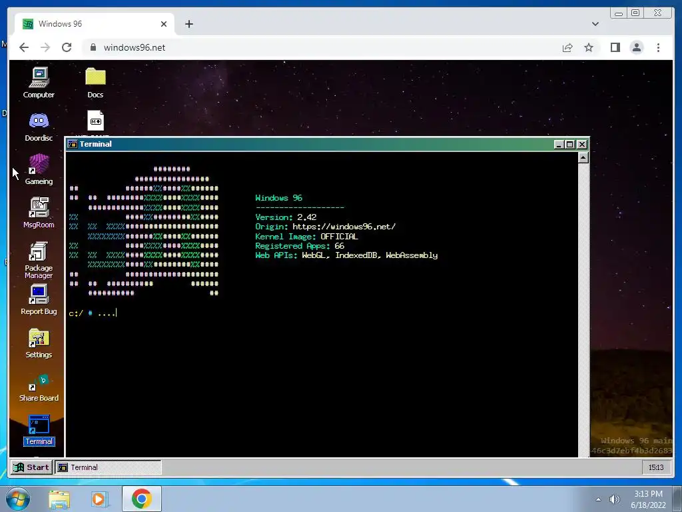Launch Windows Media Player from taskbar

99,499
